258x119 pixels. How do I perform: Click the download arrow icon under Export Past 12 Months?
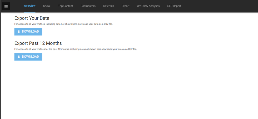tap(19, 57)
